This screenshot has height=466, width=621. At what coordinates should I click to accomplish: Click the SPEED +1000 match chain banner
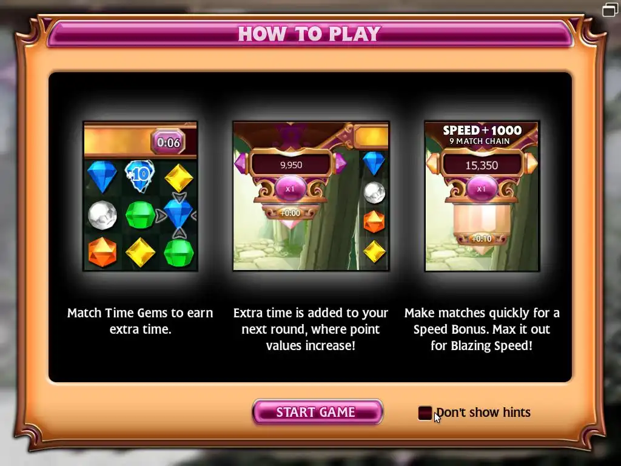(x=482, y=135)
